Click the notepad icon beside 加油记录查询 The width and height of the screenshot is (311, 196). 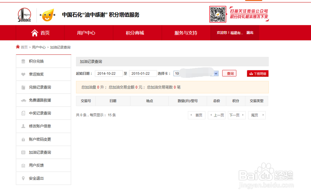coord(23,152)
